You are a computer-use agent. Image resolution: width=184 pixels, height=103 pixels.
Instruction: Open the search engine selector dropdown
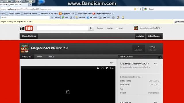point(147,9)
